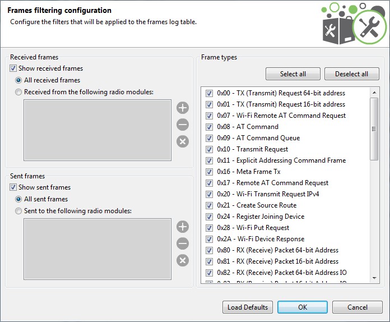Uncheck the 0x08 - AT Command frame type

click(x=210, y=127)
